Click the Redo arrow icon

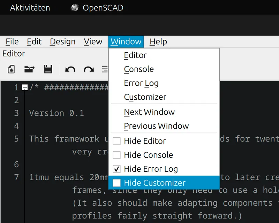point(89,69)
